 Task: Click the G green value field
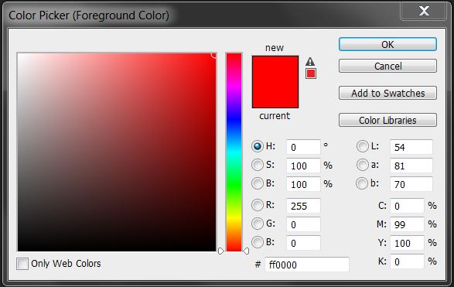point(303,224)
